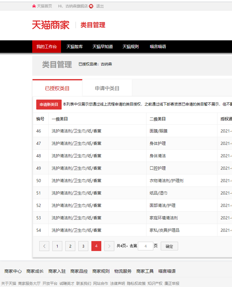Screen dimensions: 232x287
Task: Go to page 1
Action: pos(57,246)
